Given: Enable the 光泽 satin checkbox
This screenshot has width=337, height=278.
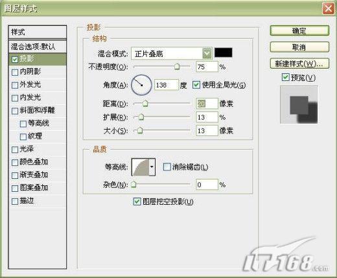Looking at the screenshot, I should tap(15, 150).
